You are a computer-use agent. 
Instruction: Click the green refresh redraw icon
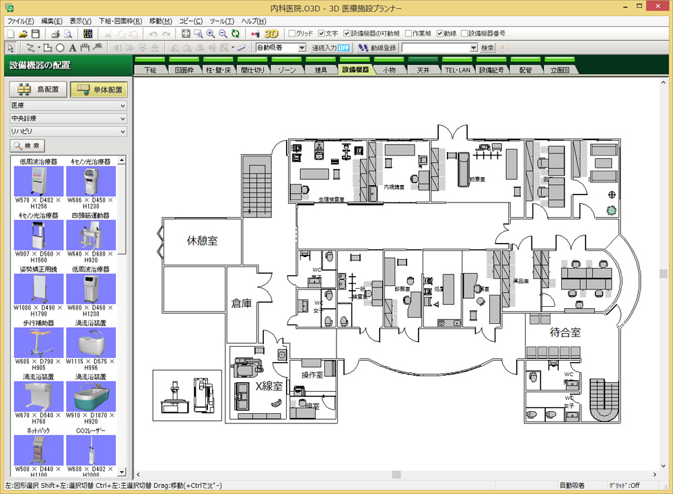235,33
